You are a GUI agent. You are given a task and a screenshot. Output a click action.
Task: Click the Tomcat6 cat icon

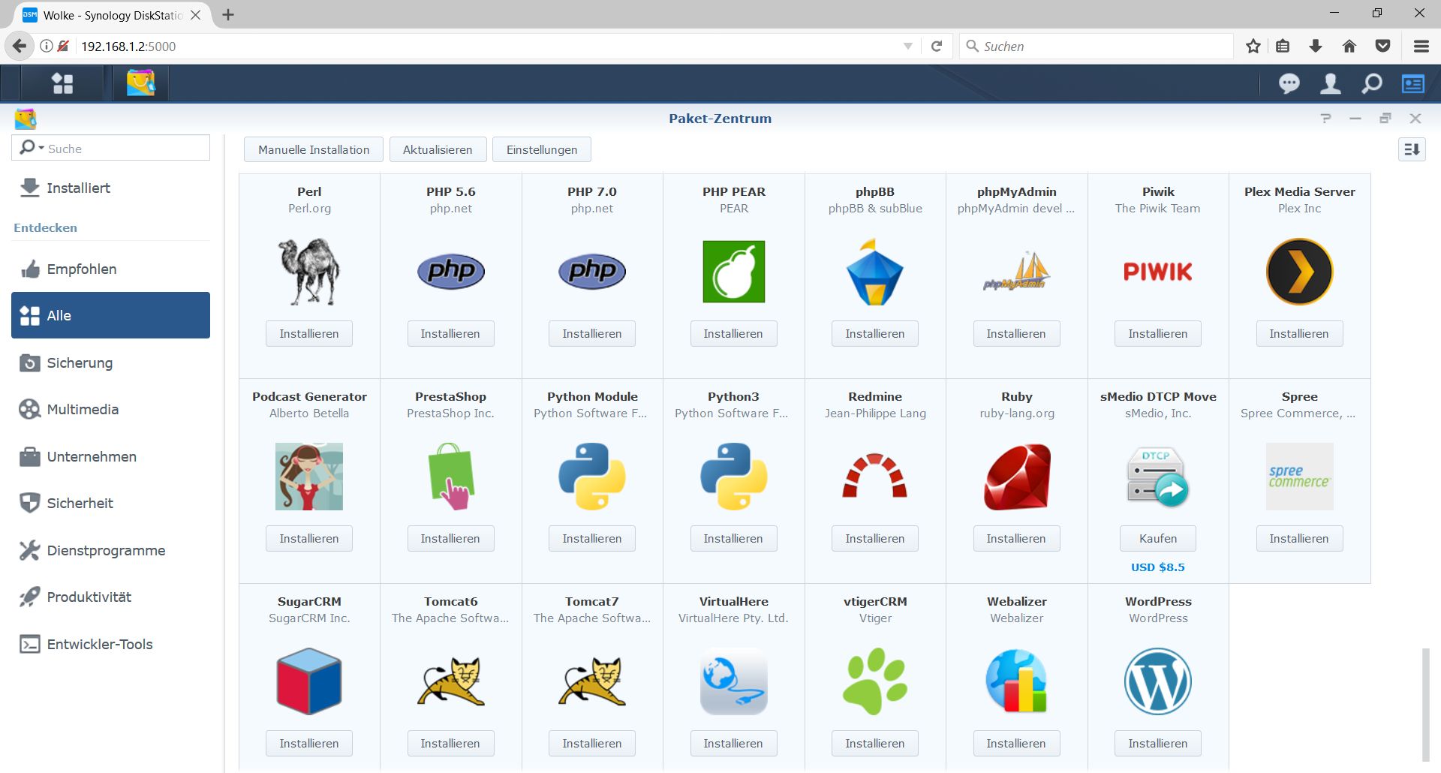(x=451, y=681)
